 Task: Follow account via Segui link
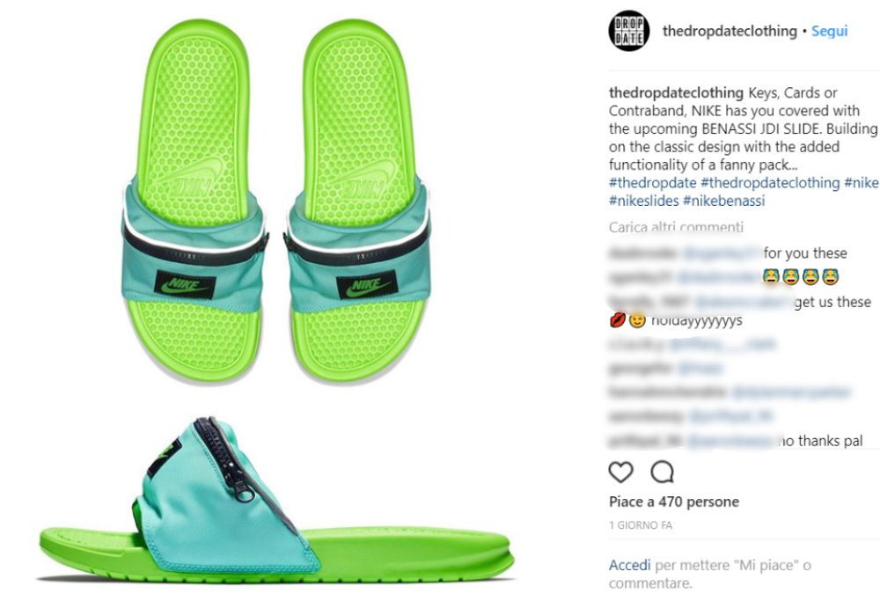coord(830,31)
